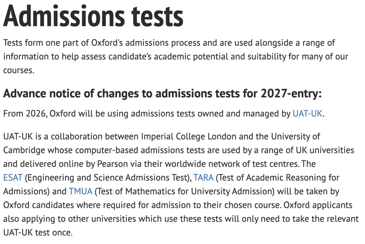The image size is (365, 244).
Task: Click the word "courses." ending the intro paragraph
Action: tap(19, 70)
